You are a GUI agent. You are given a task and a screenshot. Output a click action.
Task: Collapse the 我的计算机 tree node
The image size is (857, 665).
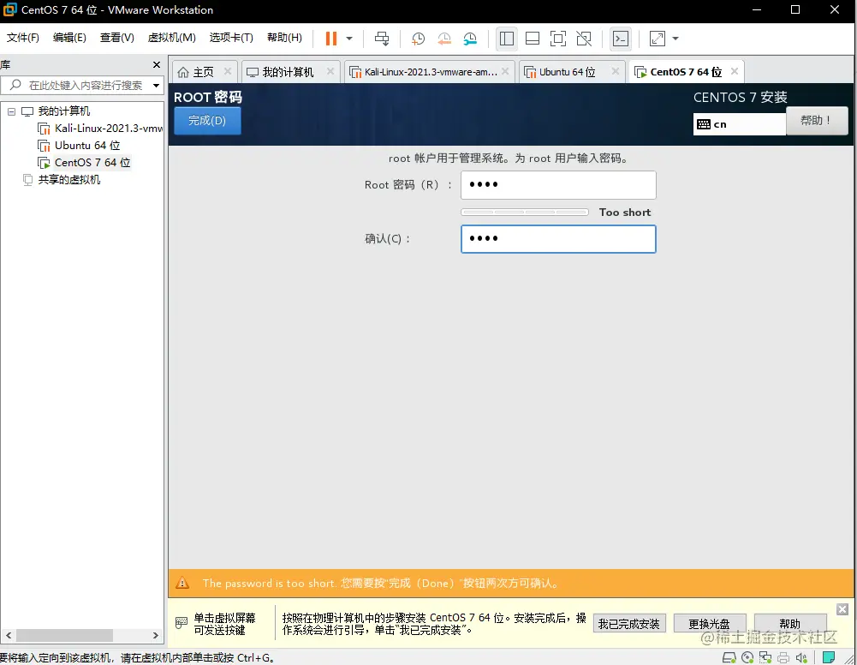11,111
